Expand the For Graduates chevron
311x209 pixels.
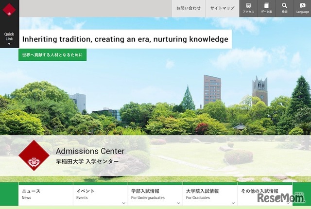[233, 203]
